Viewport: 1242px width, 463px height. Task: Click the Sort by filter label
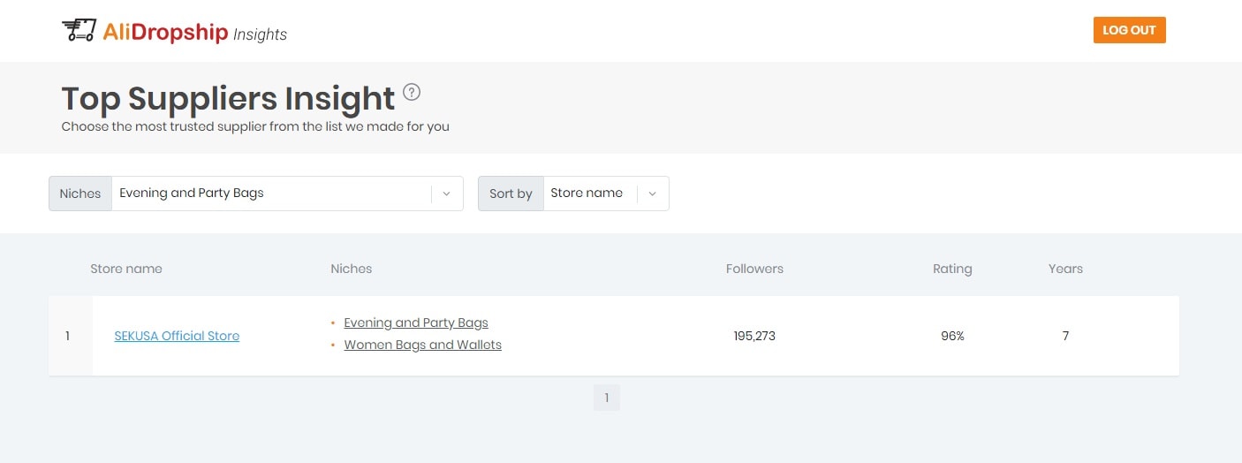tap(511, 194)
